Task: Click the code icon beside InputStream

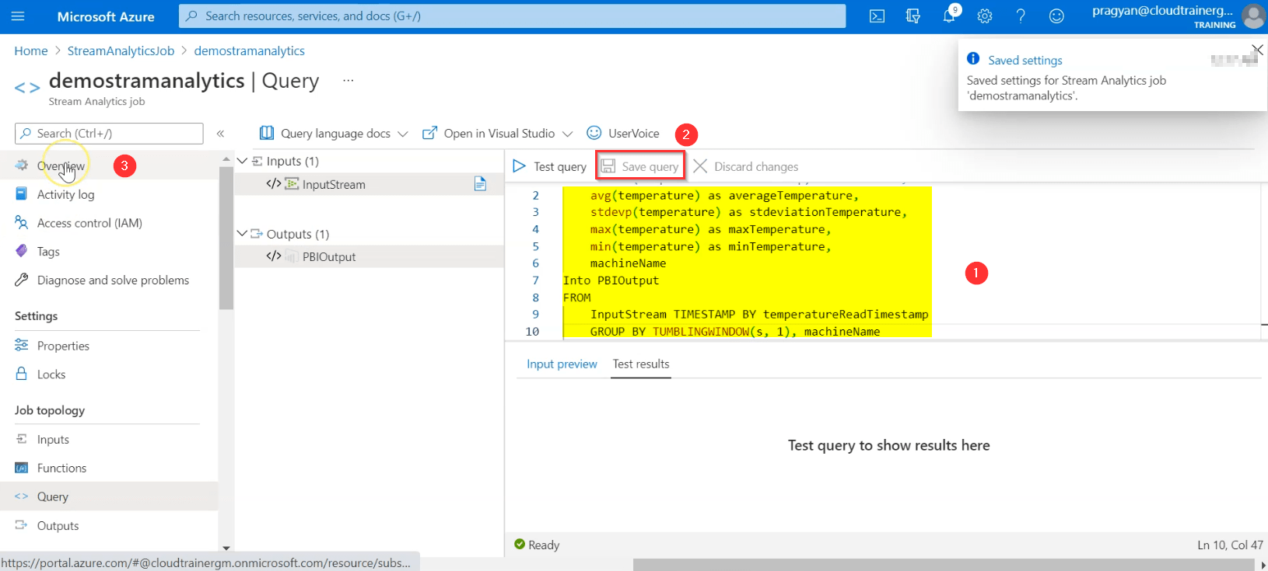Action: pyautogui.click(x=273, y=184)
